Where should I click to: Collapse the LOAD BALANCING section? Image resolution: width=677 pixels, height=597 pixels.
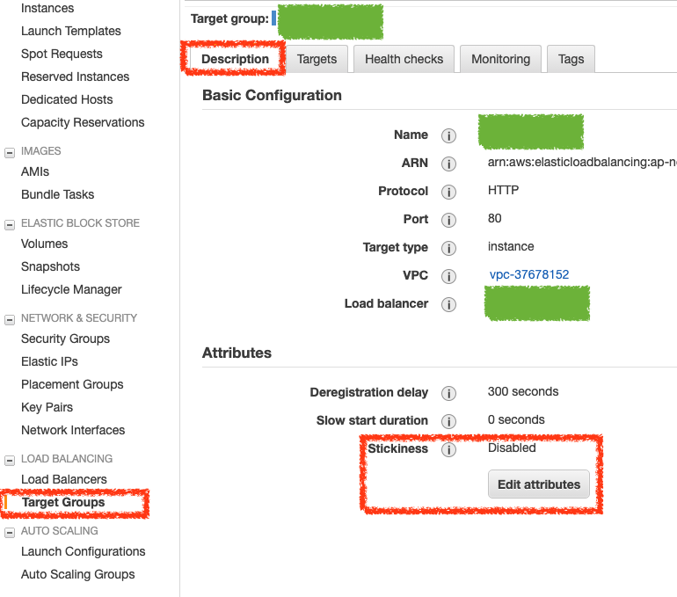[x=10, y=459]
